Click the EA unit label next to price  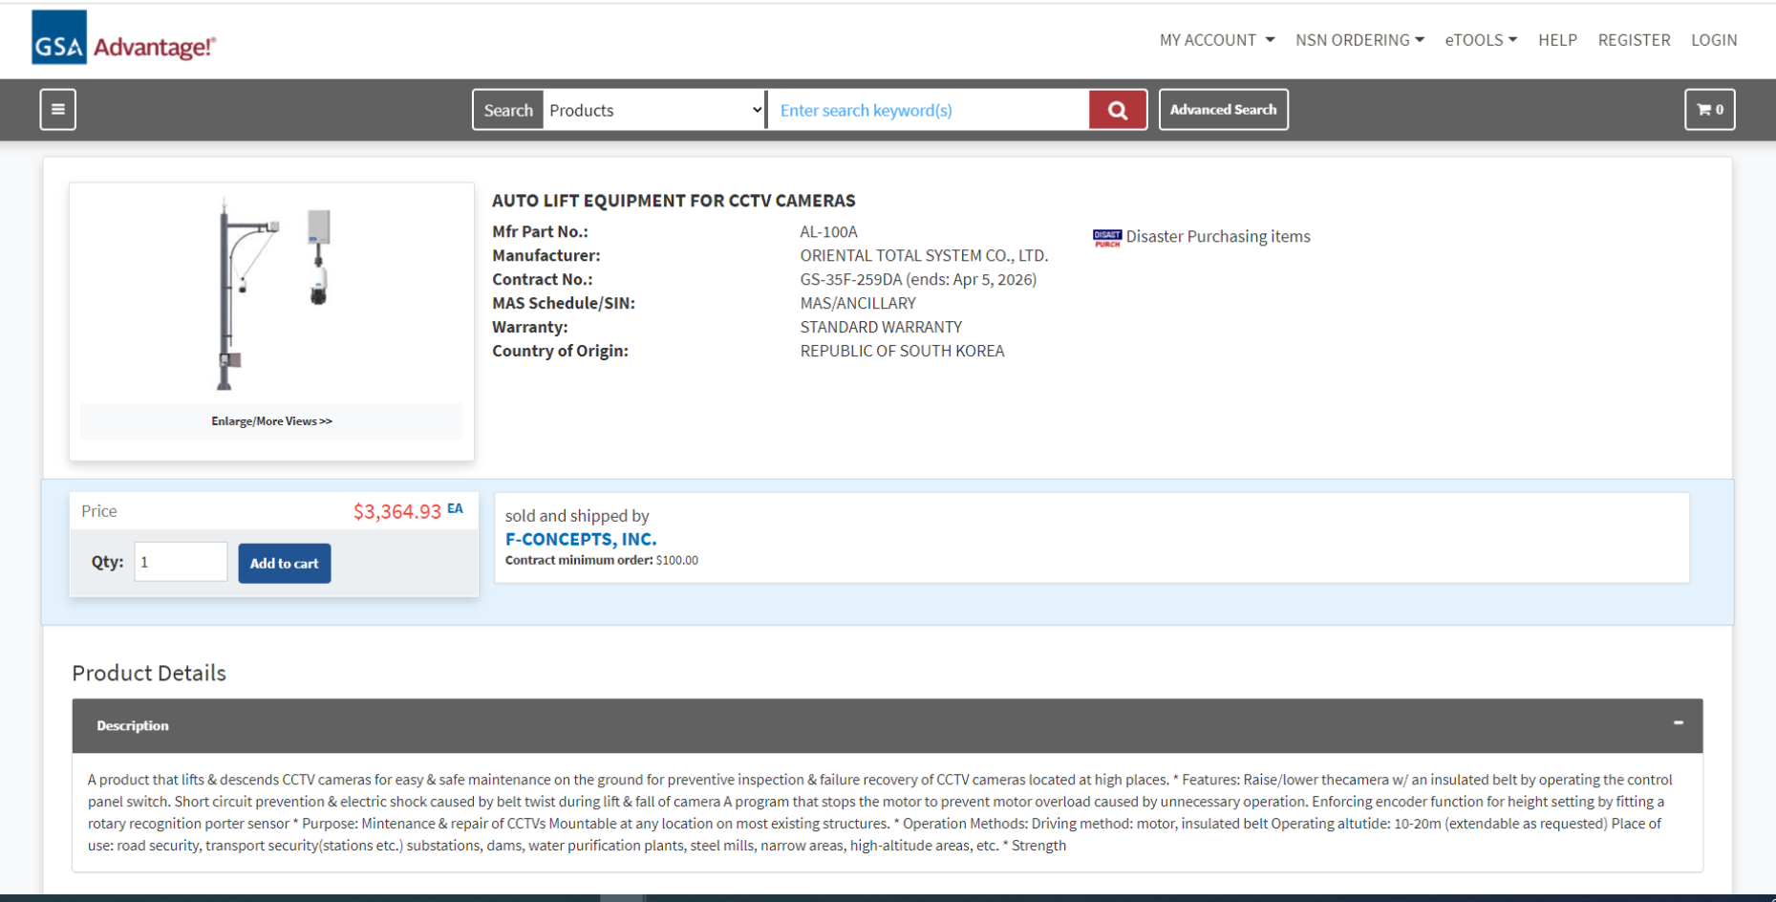coord(455,508)
